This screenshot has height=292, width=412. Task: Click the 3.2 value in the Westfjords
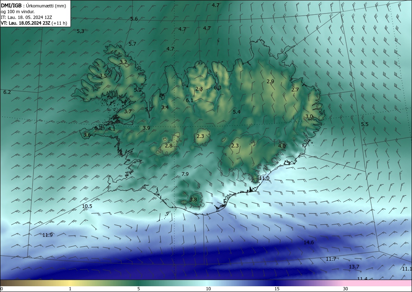tap(124, 62)
